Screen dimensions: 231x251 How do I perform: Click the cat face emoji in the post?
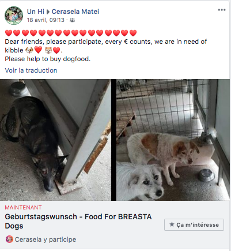[x=48, y=50]
